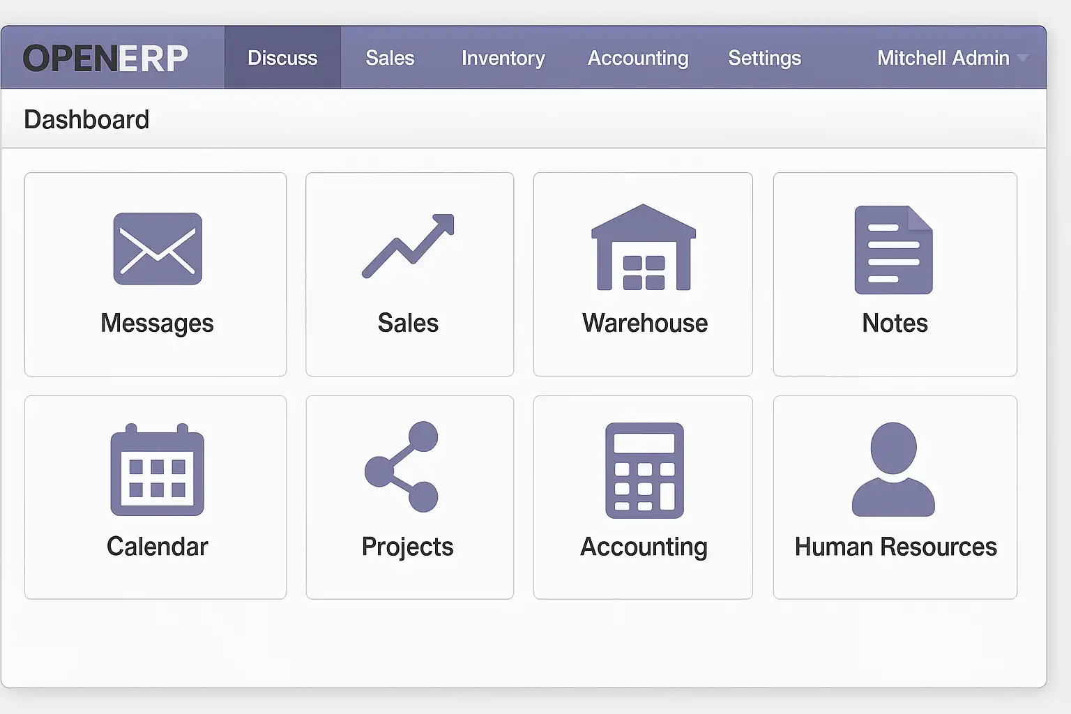Viewport: 1071px width, 714px height.
Task: Select the Inventory top menu item
Action: [x=503, y=59]
